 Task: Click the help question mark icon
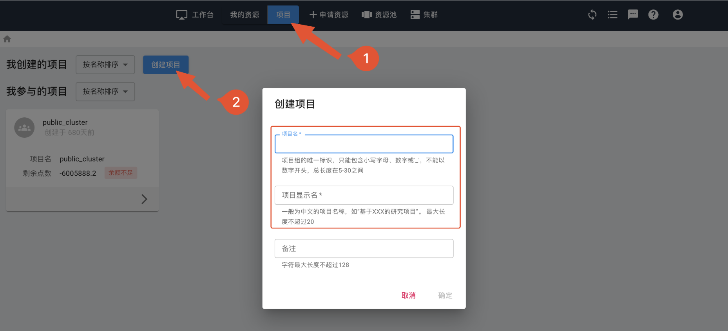[653, 15]
